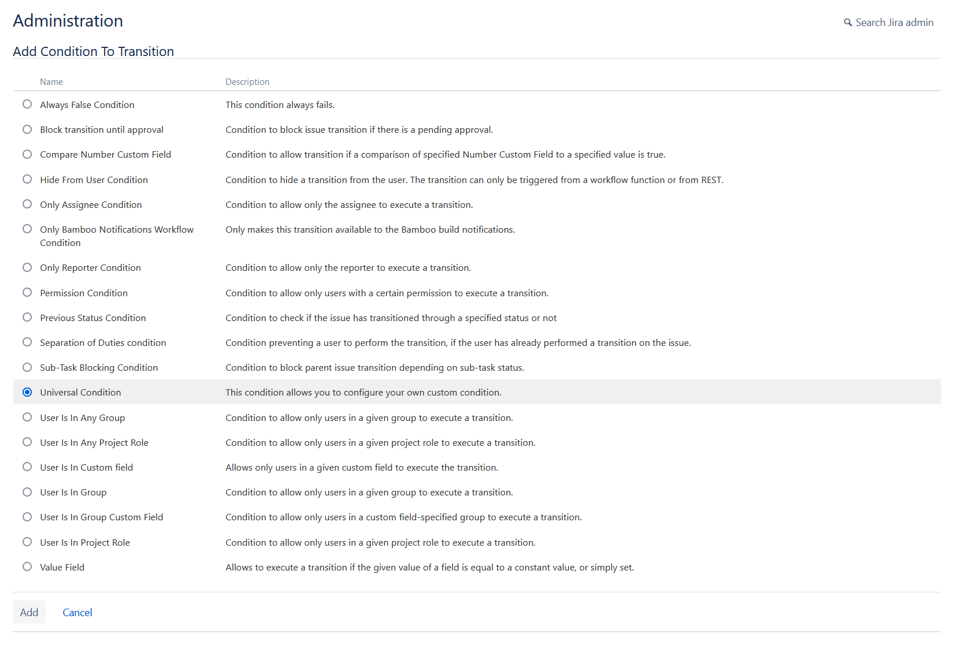Choose the Permission Condition radio button
Screen dimensions: 953x645
(27, 293)
